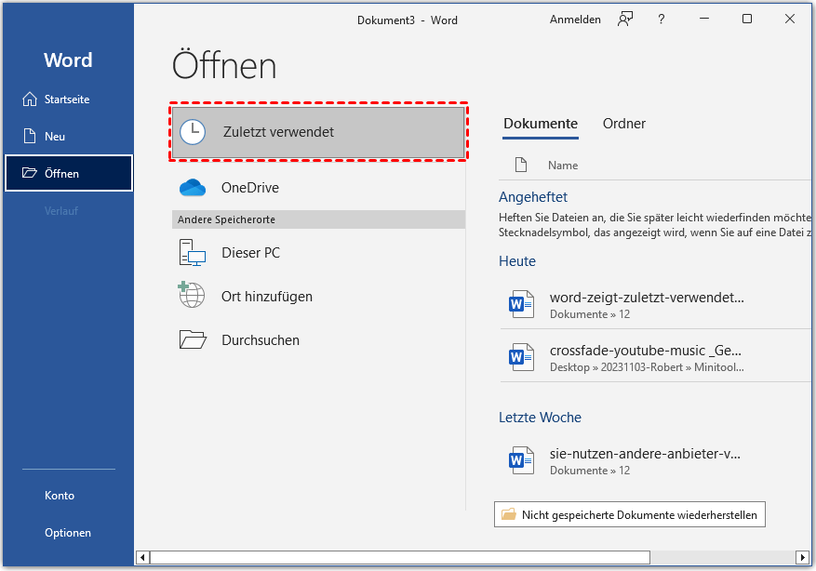816x571 pixels.
Task: Click Anmelden to sign in
Action: [x=575, y=20]
